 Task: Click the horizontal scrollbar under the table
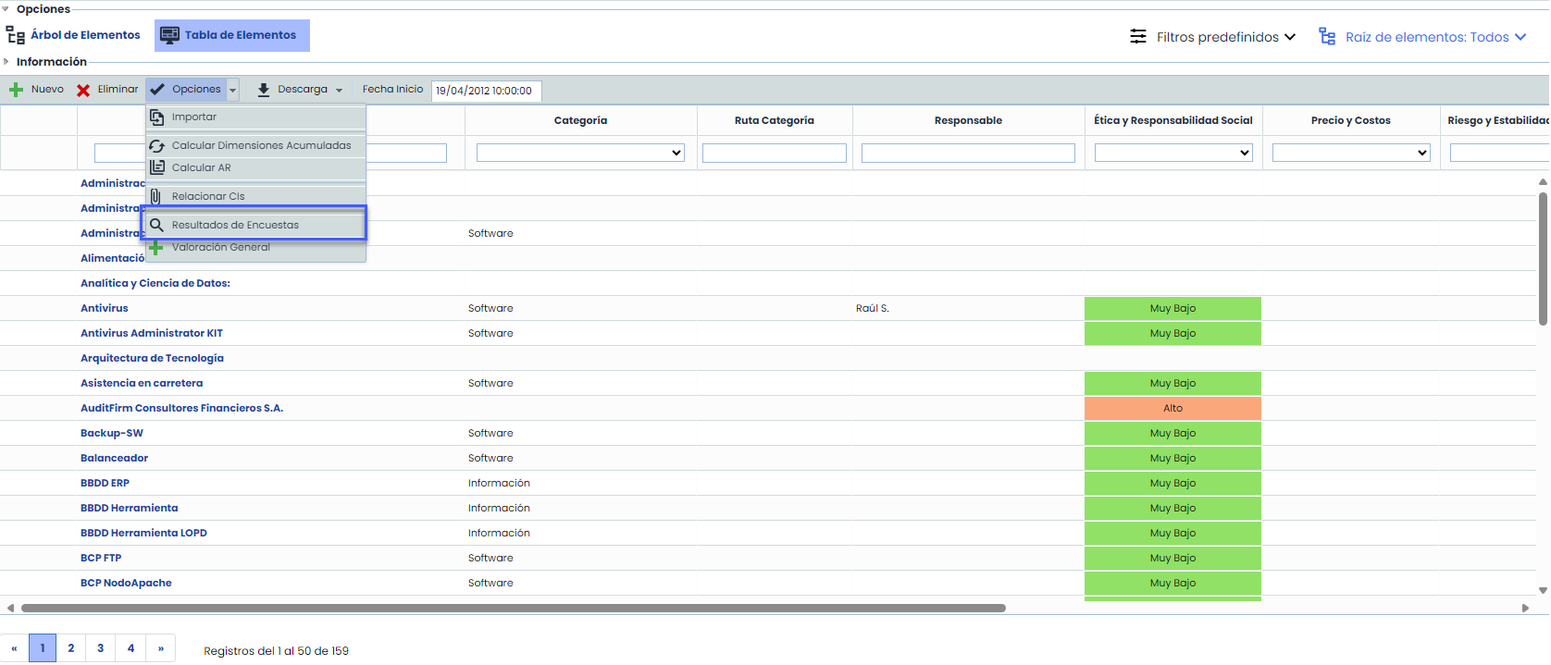(513, 608)
